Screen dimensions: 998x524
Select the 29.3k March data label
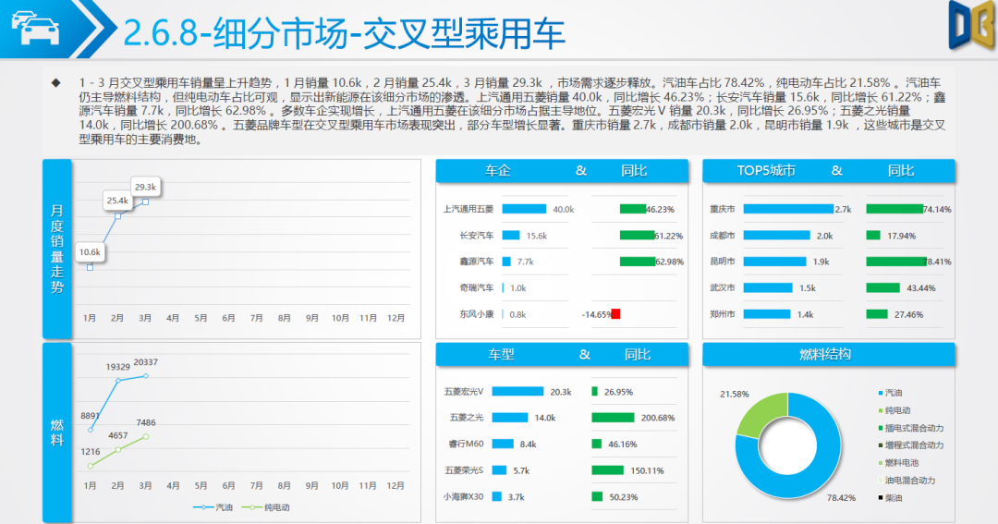point(145,188)
